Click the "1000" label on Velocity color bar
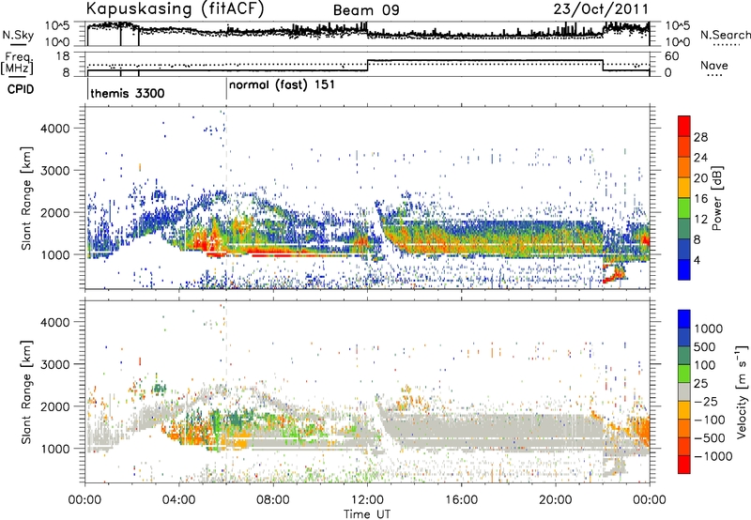The image size is (751, 520). [x=708, y=329]
